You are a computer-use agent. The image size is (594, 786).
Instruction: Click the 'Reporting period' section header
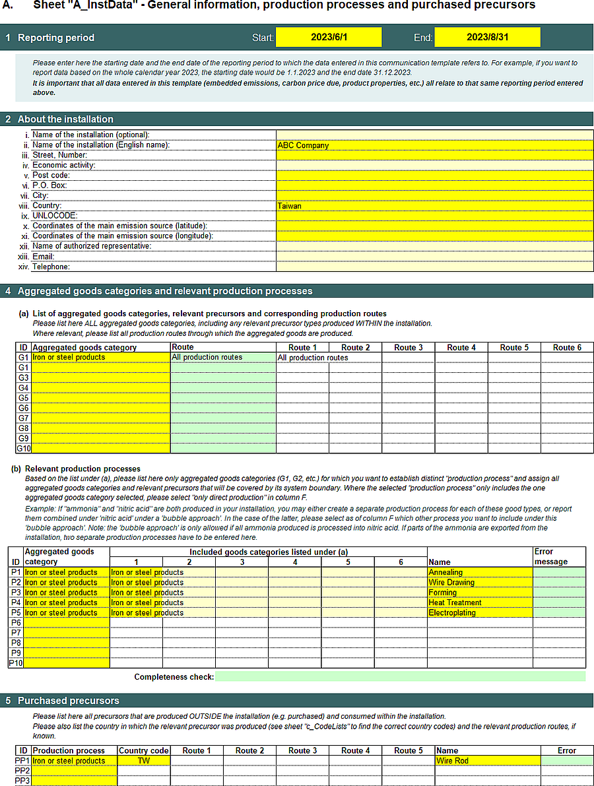pos(55,38)
